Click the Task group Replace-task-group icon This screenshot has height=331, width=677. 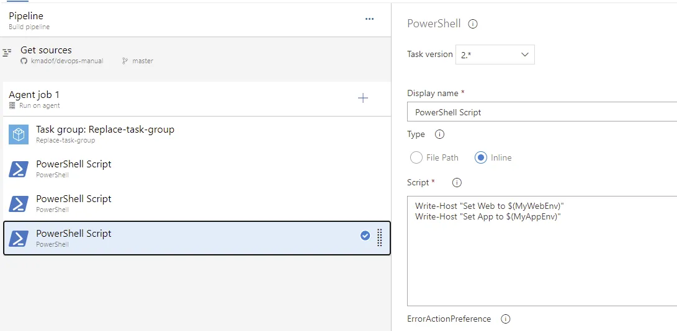point(19,135)
